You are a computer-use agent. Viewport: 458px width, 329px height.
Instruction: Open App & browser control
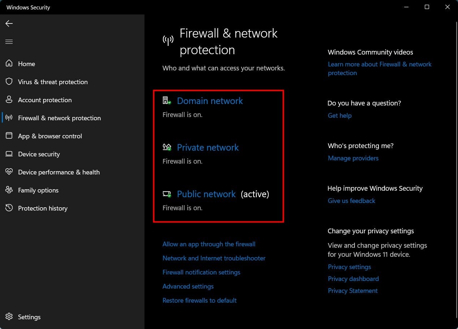[50, 136]
